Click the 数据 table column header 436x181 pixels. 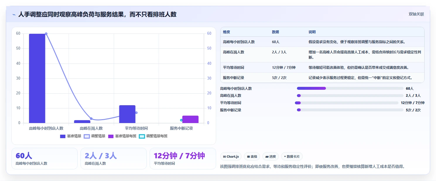tap(276, 32)
